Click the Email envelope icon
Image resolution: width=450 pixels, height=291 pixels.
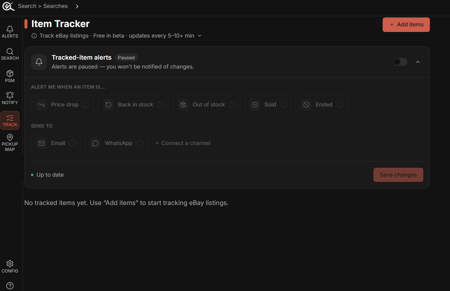point(42,143)
